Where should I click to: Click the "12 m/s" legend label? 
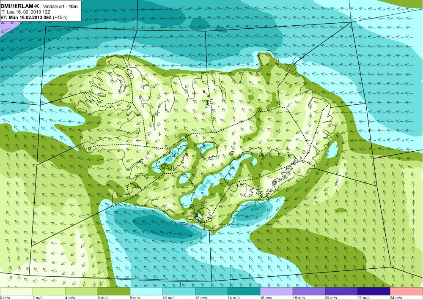click(201, 298)
